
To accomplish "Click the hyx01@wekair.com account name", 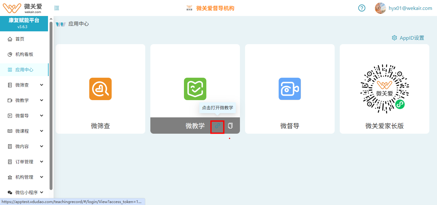I will pos(410,8).
